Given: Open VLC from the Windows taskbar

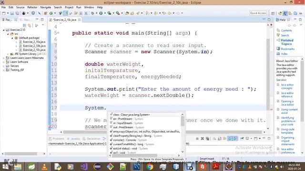Looking at the screenshot, I should tap(44, 167).
